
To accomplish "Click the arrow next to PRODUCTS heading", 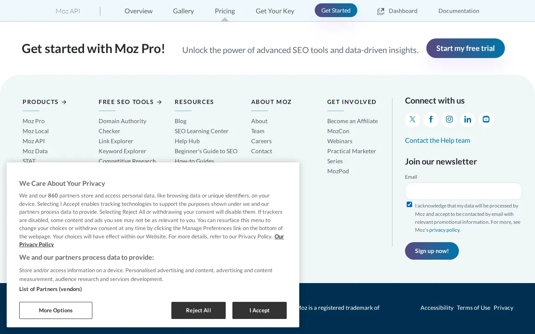I will (x=64, y=102).
